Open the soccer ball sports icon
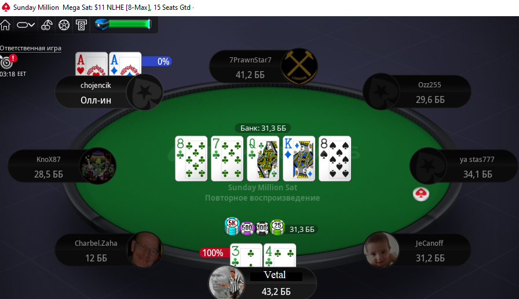The image size is (519, 299). click(x=64, y=25)
